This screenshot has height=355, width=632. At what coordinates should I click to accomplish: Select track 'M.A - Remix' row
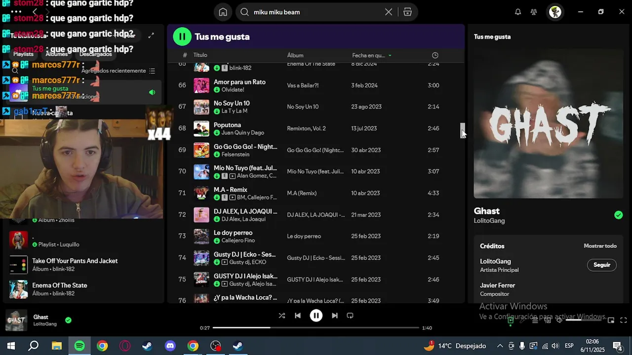click(316, 193)
